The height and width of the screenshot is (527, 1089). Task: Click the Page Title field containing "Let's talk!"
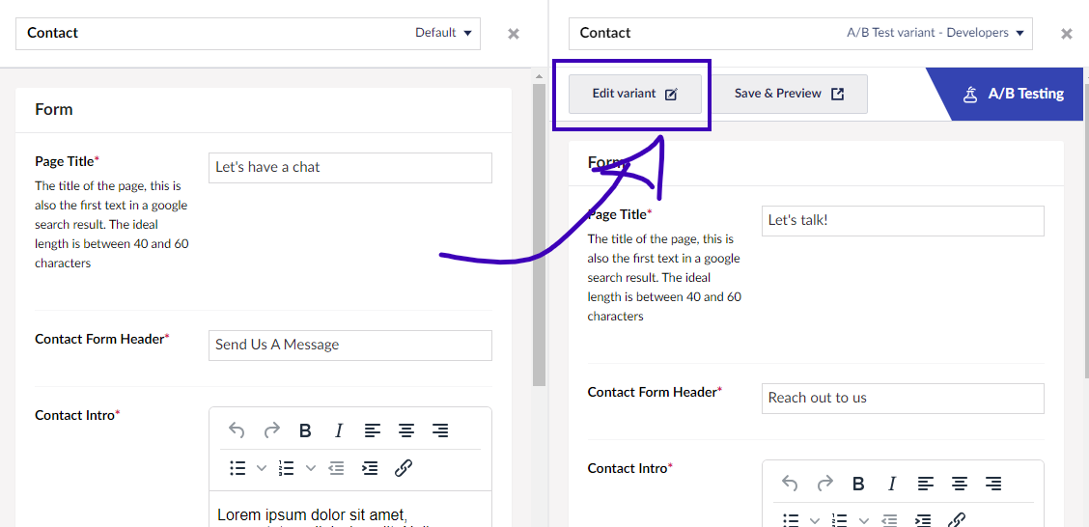pos(902,220)
